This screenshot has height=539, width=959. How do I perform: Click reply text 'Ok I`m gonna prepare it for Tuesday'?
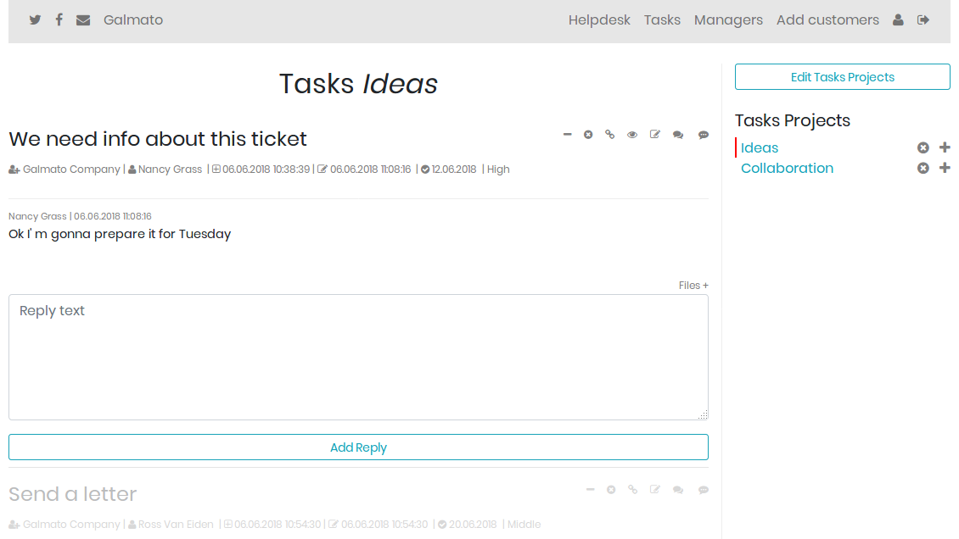point(120,234)
